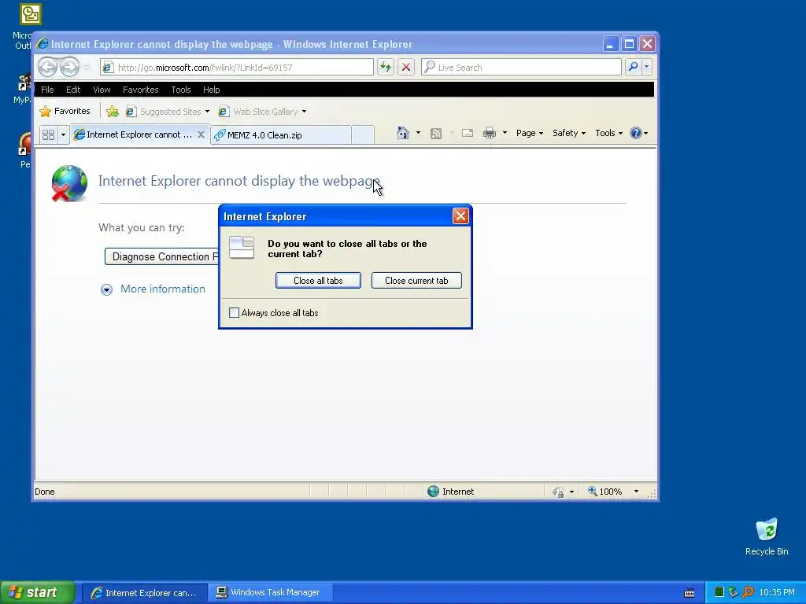Click the Live Search magnifier button
The width and height of the screenshot is (806, 604).
click(x=634, y=67)
